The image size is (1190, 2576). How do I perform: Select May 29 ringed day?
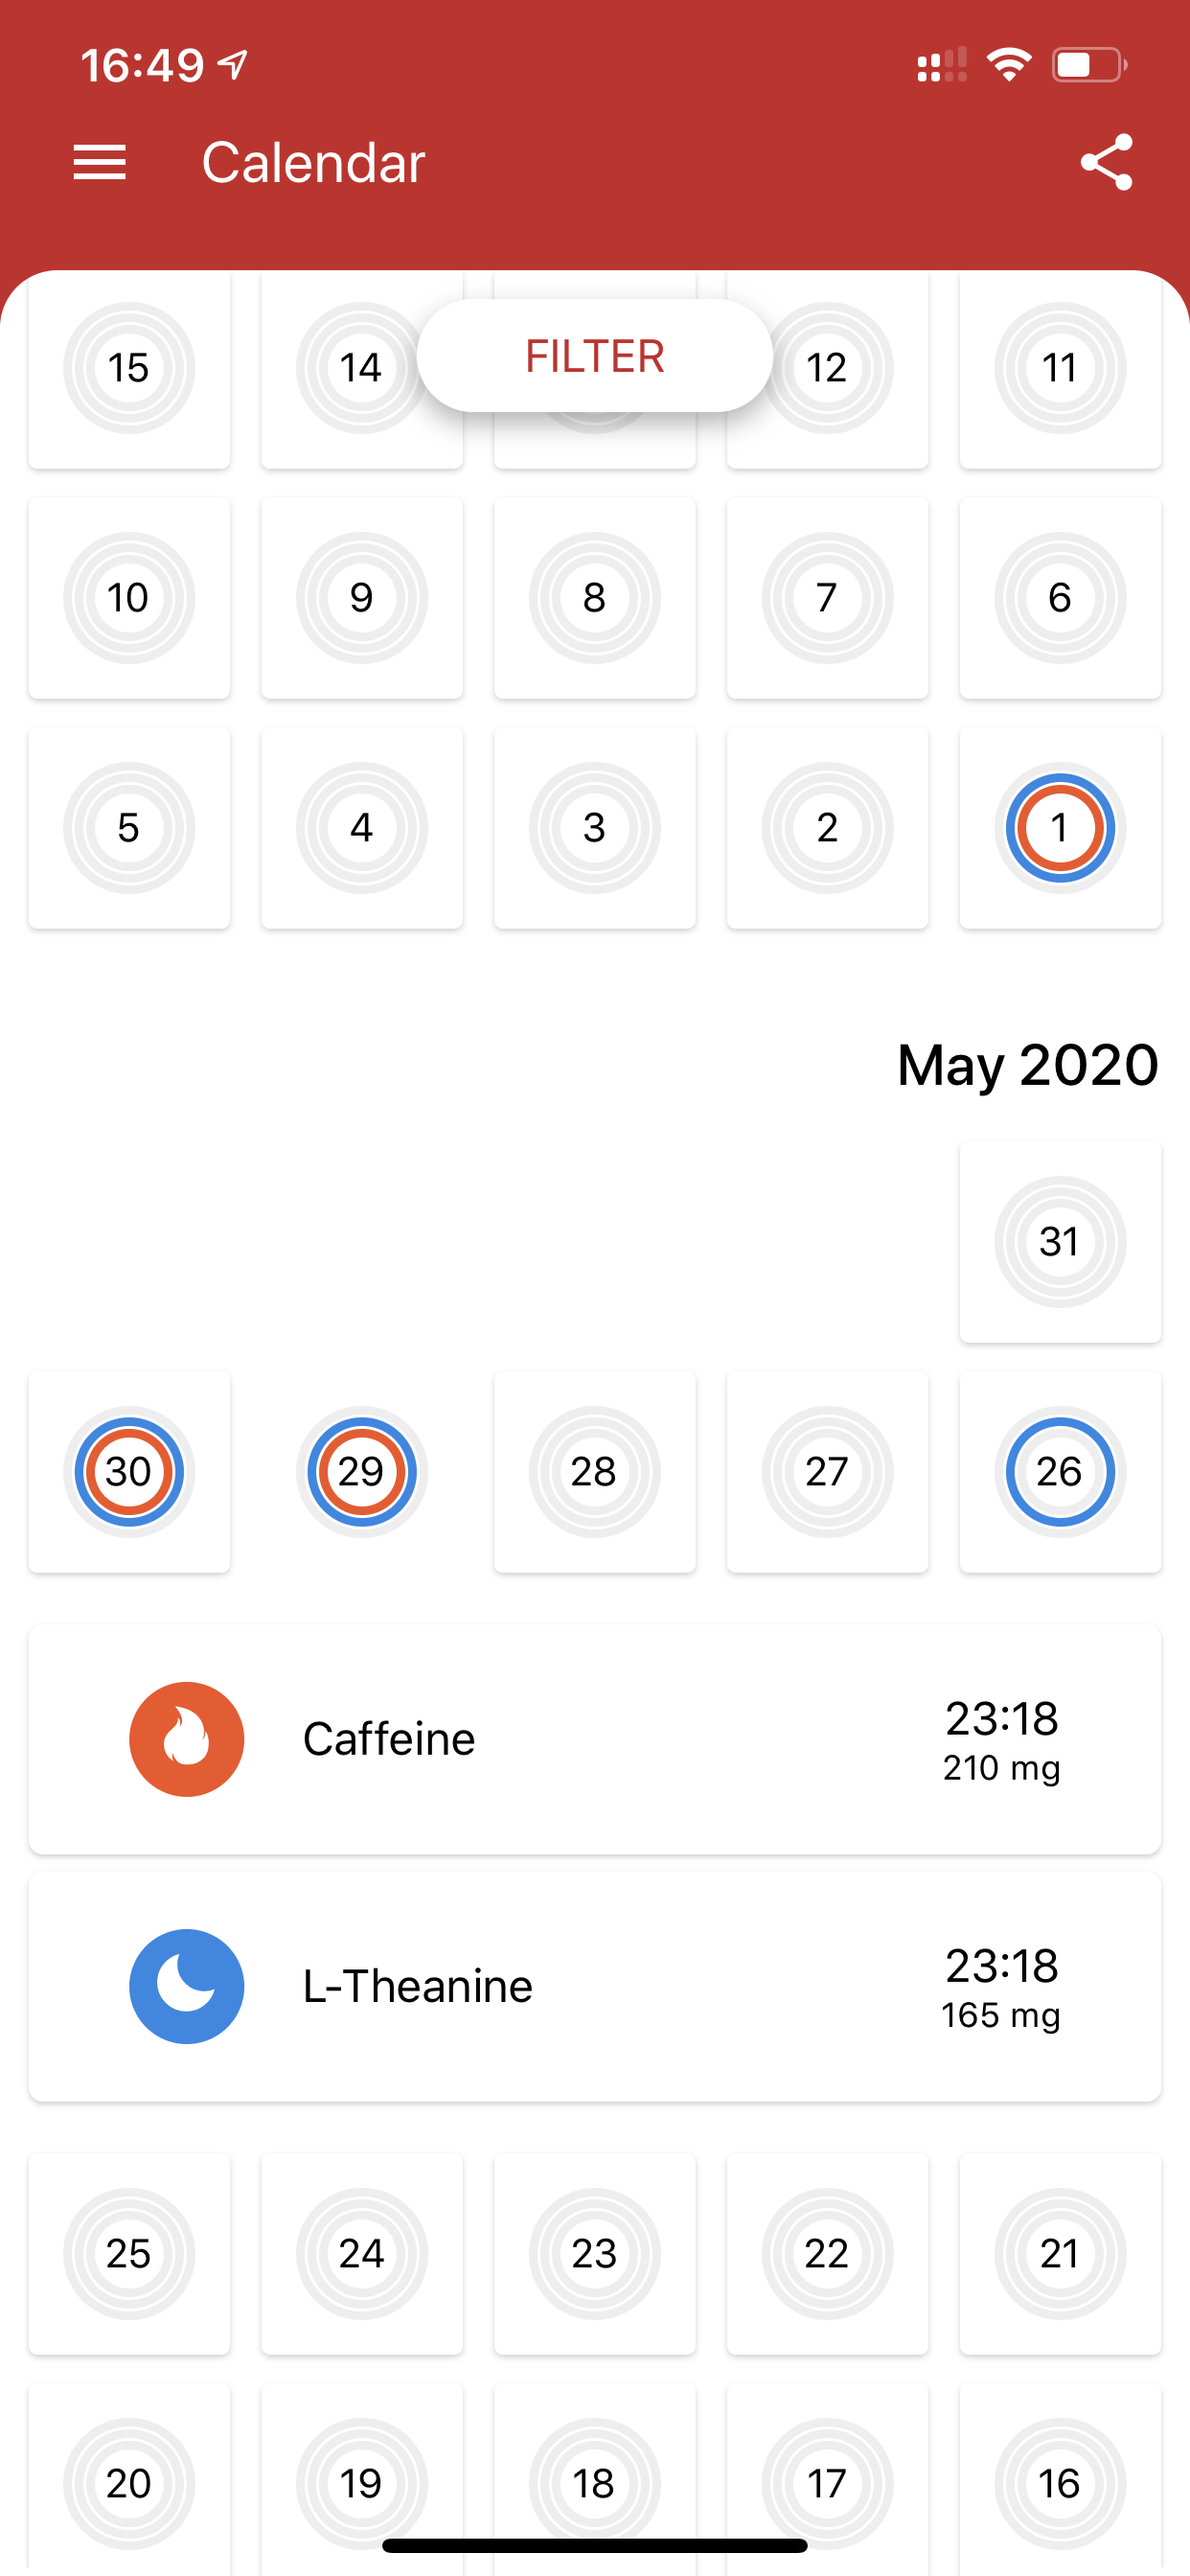tap(362, 1472)
